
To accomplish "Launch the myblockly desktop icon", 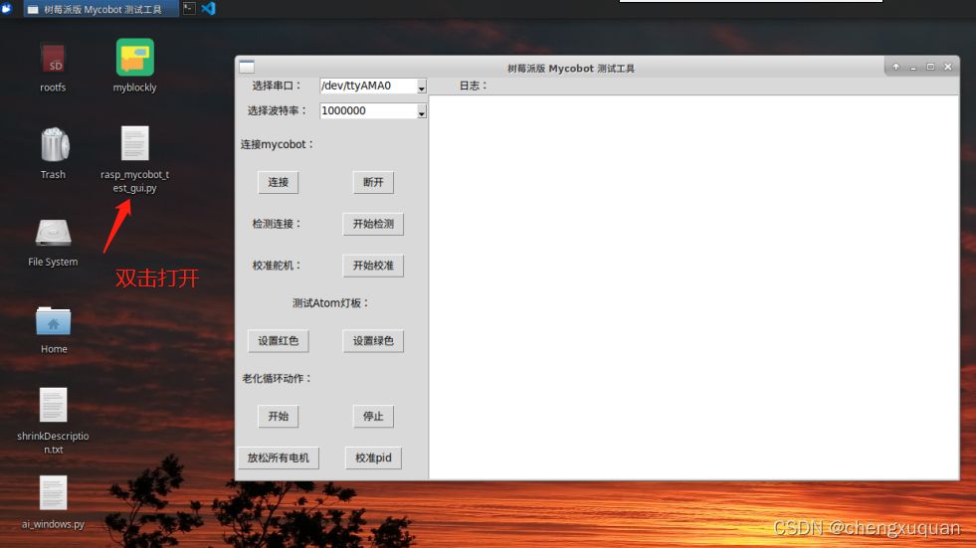I will [x=134, y=58].
